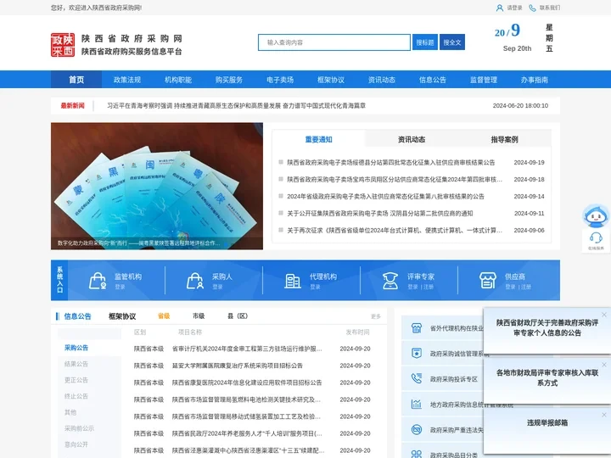Click the 政府采购诚信管理系统 shield icon
The width and height of the screenshot is (611, 458).
[x=417, y=353]
